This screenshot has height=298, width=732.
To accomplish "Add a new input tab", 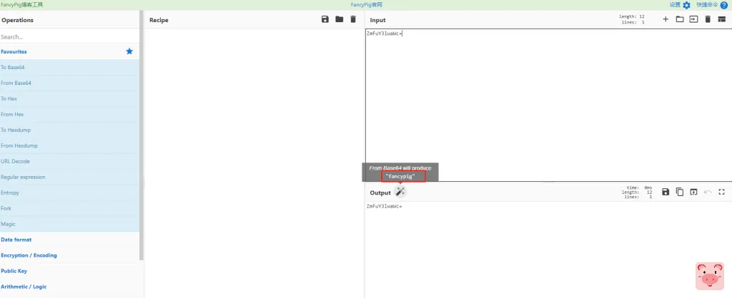I will (x=666, y=19).
